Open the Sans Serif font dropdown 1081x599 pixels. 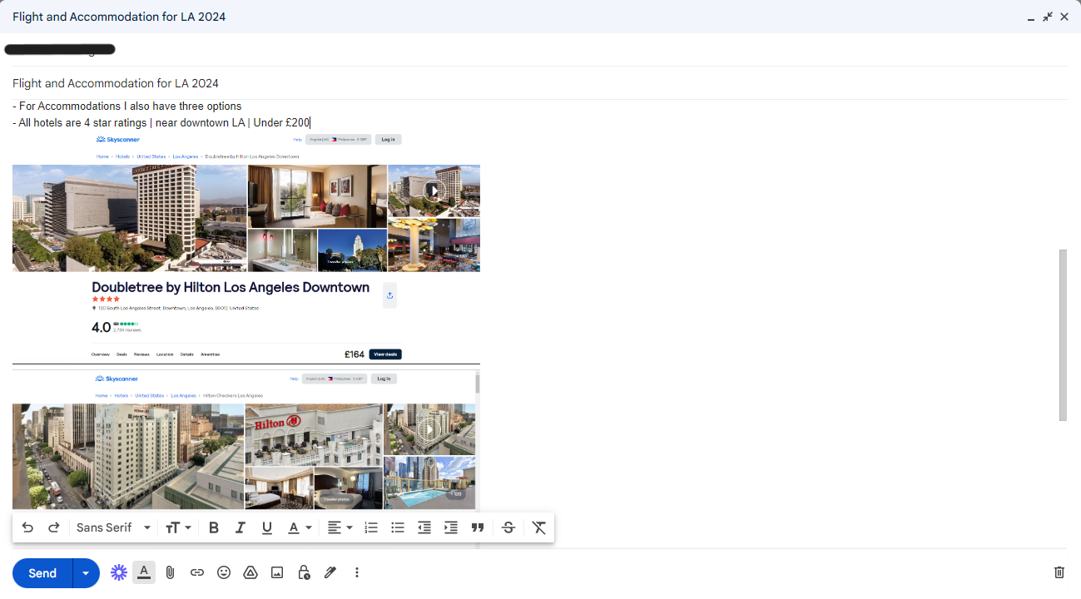[114, 527]
